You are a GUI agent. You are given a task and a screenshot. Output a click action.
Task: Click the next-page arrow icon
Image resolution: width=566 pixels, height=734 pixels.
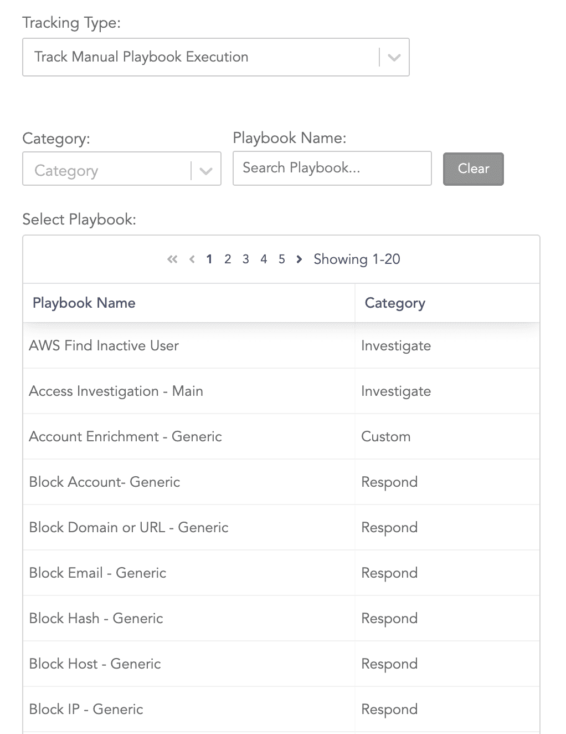pyautogui.click(x=299, y=259)
